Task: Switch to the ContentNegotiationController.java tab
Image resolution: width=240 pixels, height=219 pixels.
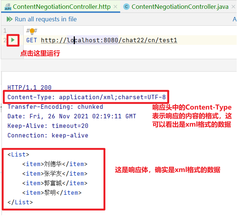Action: 180,7
